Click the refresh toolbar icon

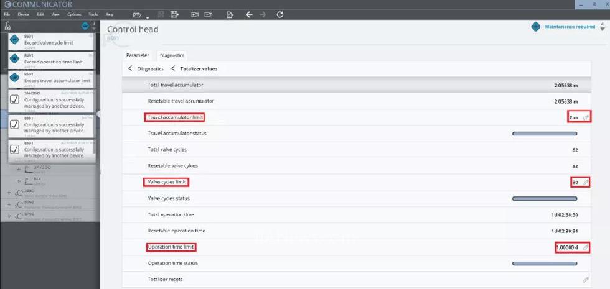(x=279, y=14)
